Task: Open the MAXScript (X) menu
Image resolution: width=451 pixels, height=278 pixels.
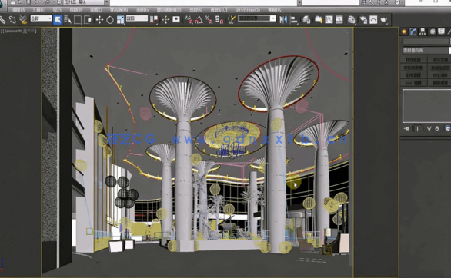Action: [x=247, y=10]
